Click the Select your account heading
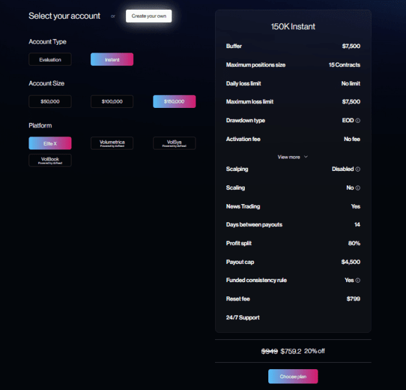Viewport: 406px width, 390px height. click(x=64, y=16)
